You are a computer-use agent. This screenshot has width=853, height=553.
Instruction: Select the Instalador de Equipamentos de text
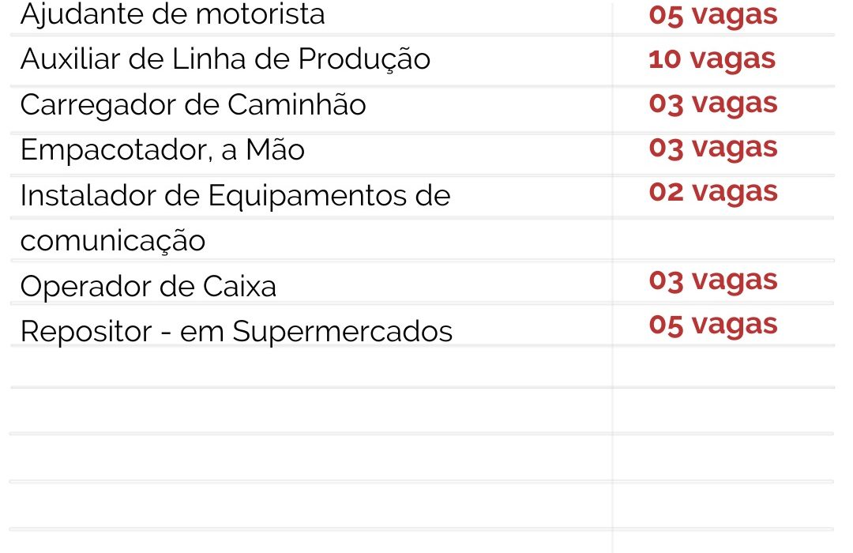(x=235, y=195)
